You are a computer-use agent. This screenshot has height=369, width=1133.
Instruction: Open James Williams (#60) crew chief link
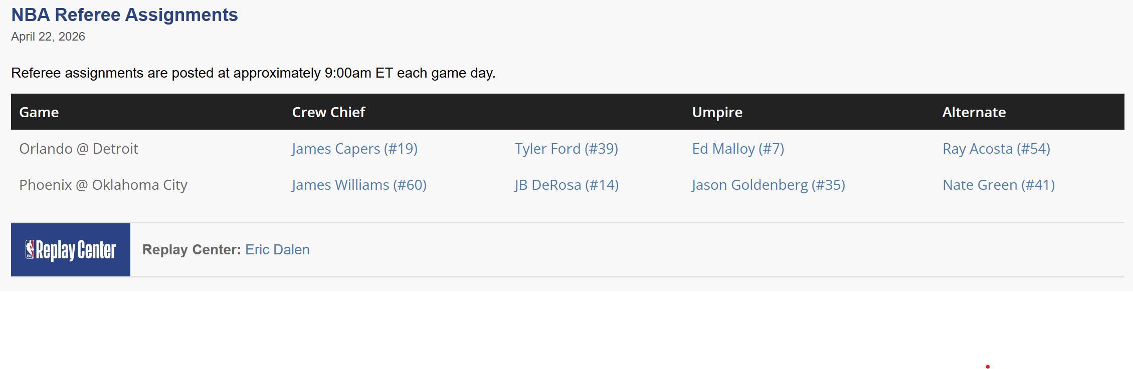[x=359, y=185]
